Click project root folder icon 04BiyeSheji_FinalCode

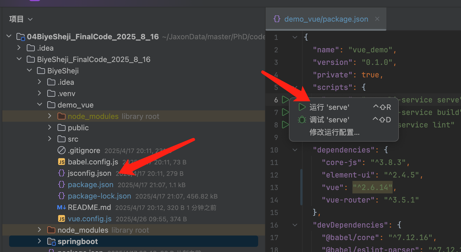21,37
